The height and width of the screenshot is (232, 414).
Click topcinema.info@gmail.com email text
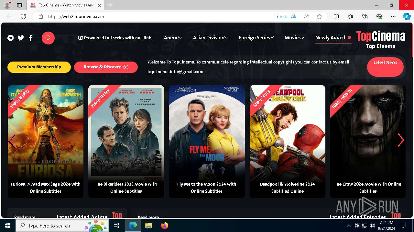point(175,72)
